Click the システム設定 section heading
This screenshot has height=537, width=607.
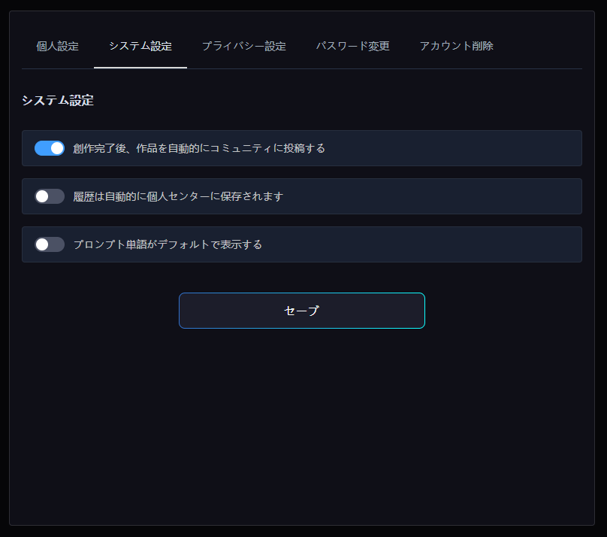pyautogui.click(x=58, y=100)
